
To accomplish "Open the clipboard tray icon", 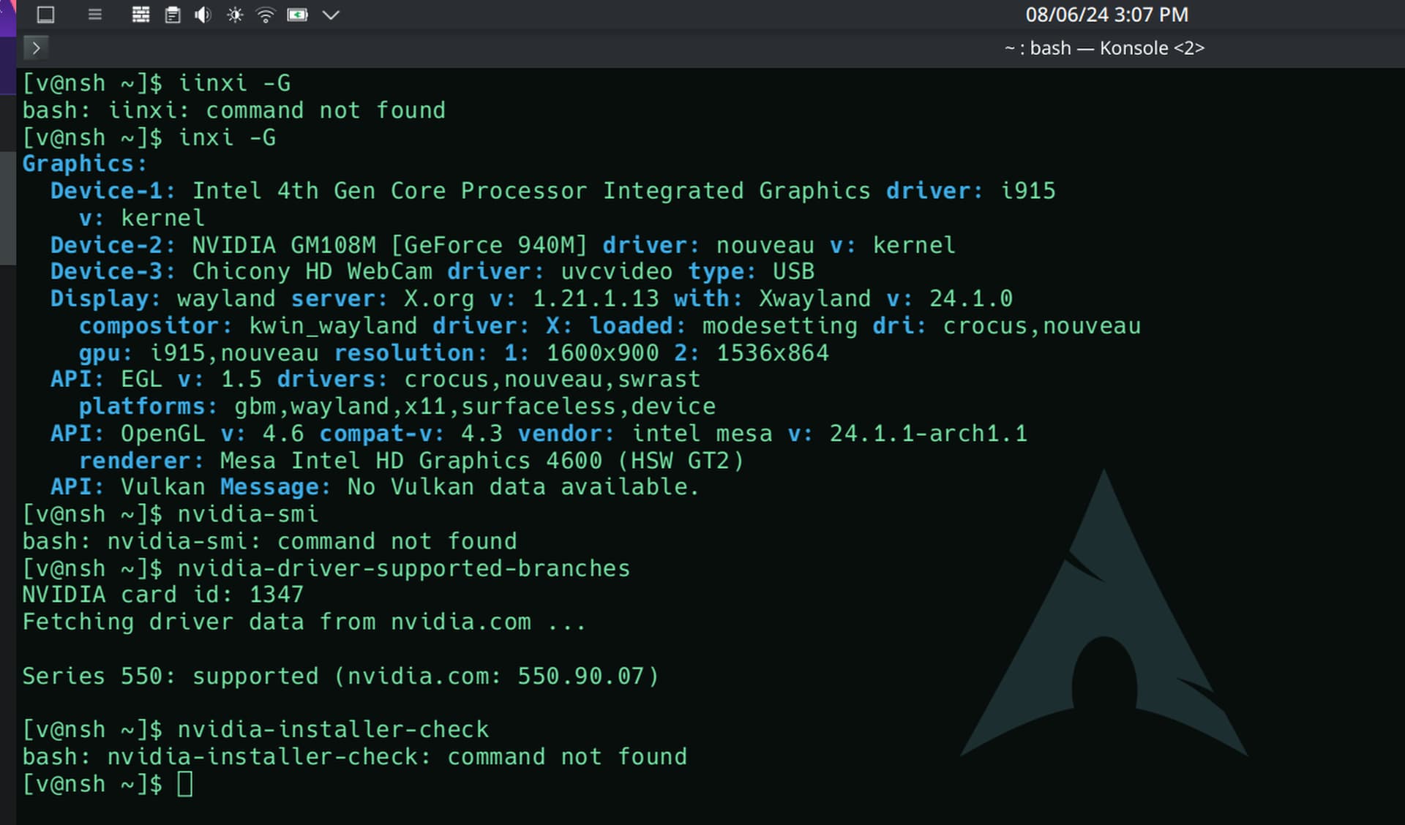I will [173, 15].
